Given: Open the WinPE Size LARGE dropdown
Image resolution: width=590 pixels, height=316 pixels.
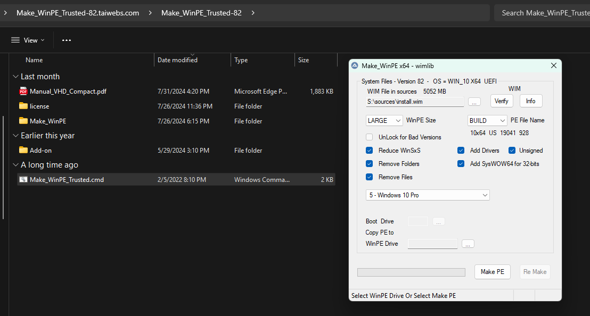Looking at the screenshot, I should coord(384,121).
